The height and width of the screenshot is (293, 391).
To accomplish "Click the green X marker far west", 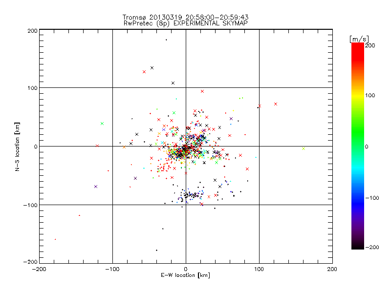I will tap(102, 124).
